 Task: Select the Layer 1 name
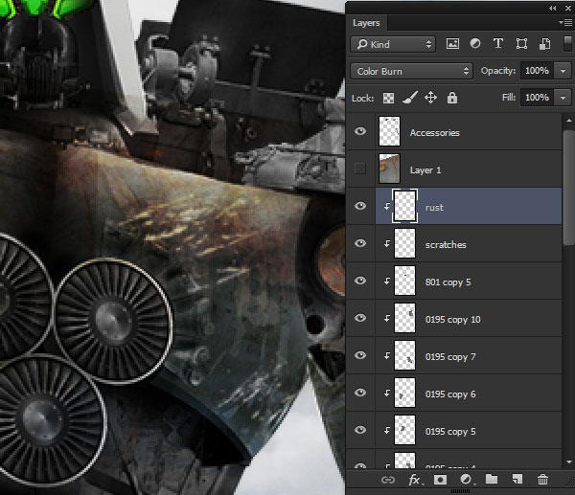(425, 170)
